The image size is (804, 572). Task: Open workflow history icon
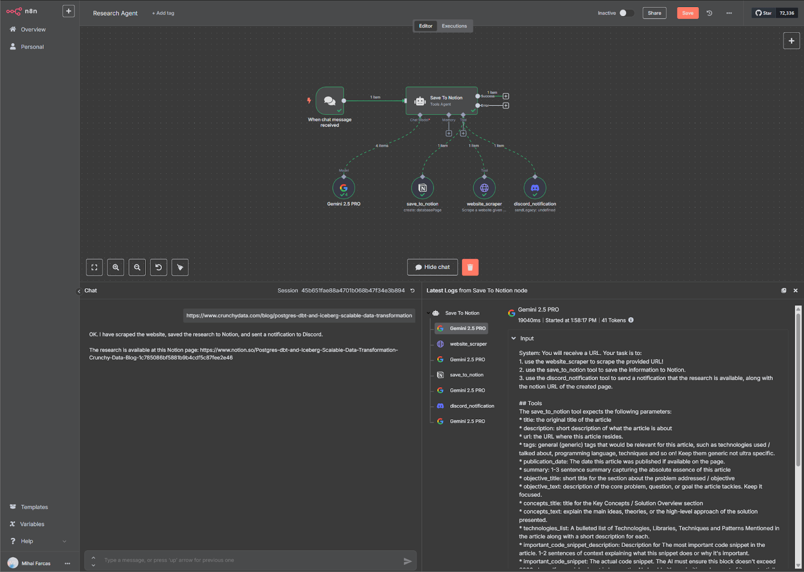coord(710,13)
